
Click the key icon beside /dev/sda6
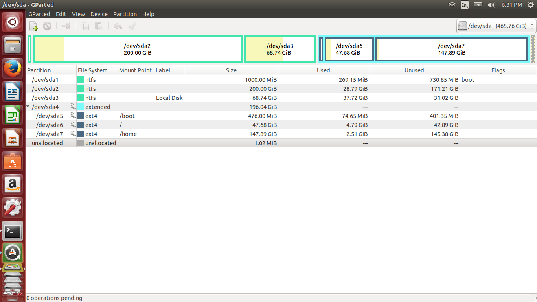(72, 125)
